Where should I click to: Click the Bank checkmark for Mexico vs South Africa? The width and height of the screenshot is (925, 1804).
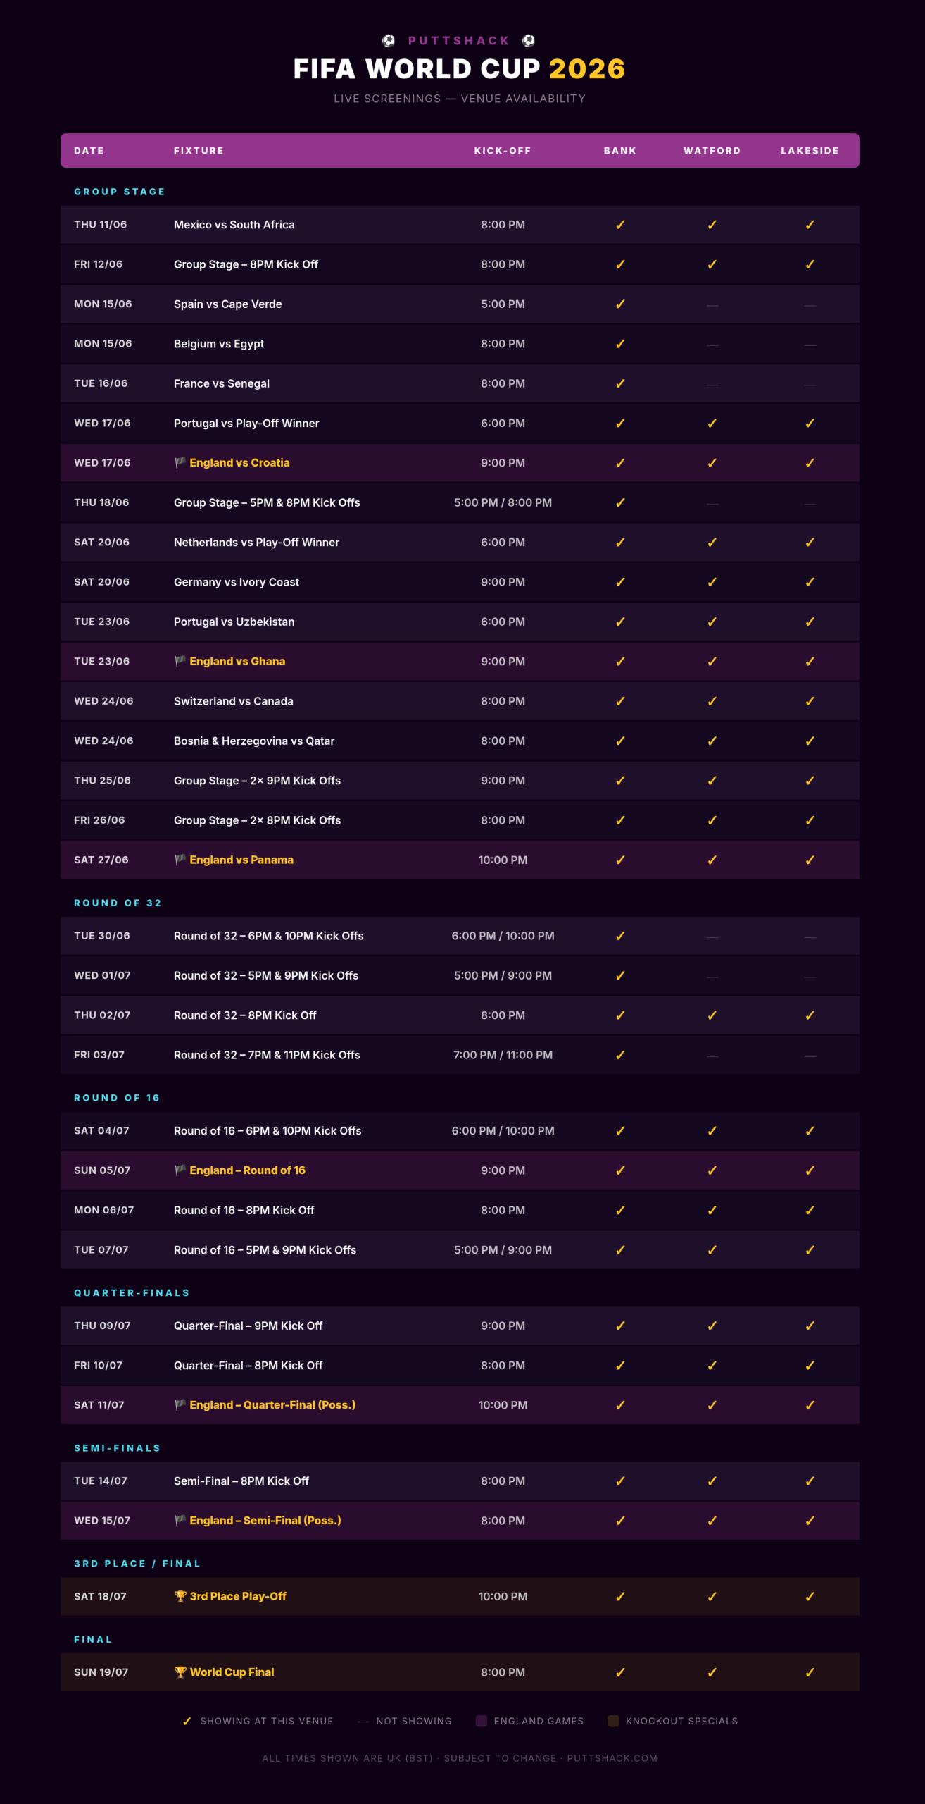pyautogui.click(x=620, y=225)
